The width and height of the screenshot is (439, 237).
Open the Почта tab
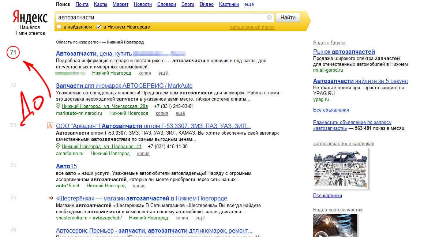(82, 4)
